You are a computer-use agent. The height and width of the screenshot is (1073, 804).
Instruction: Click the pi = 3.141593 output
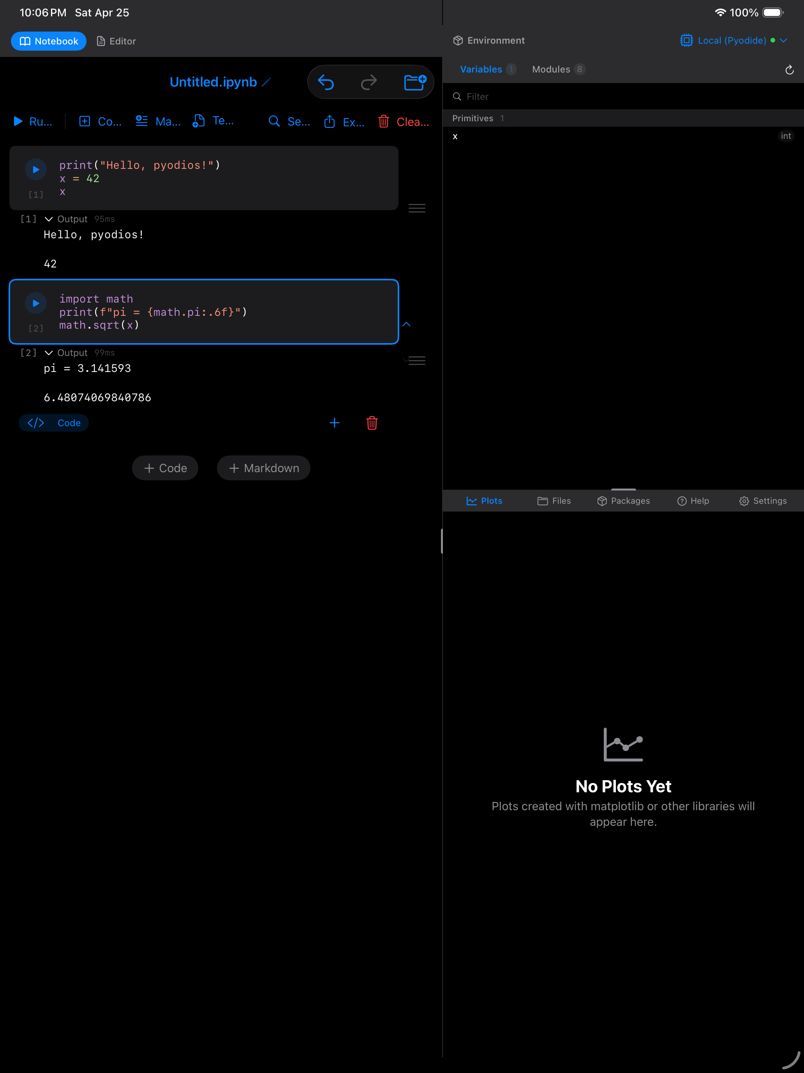click(x=87, y=369)
